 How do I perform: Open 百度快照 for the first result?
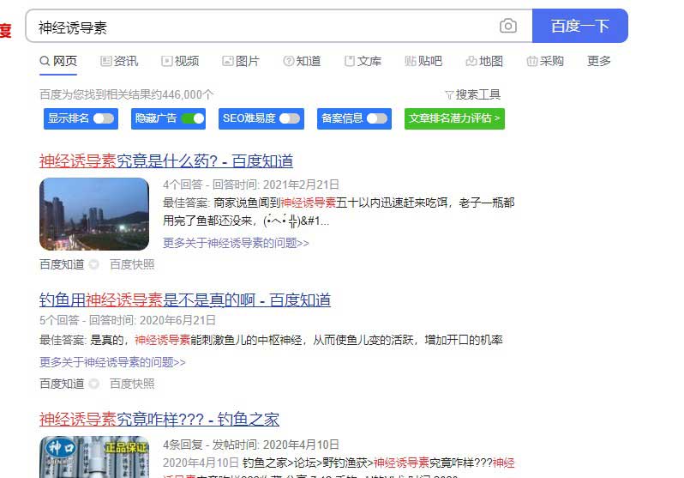coord(132,264)
